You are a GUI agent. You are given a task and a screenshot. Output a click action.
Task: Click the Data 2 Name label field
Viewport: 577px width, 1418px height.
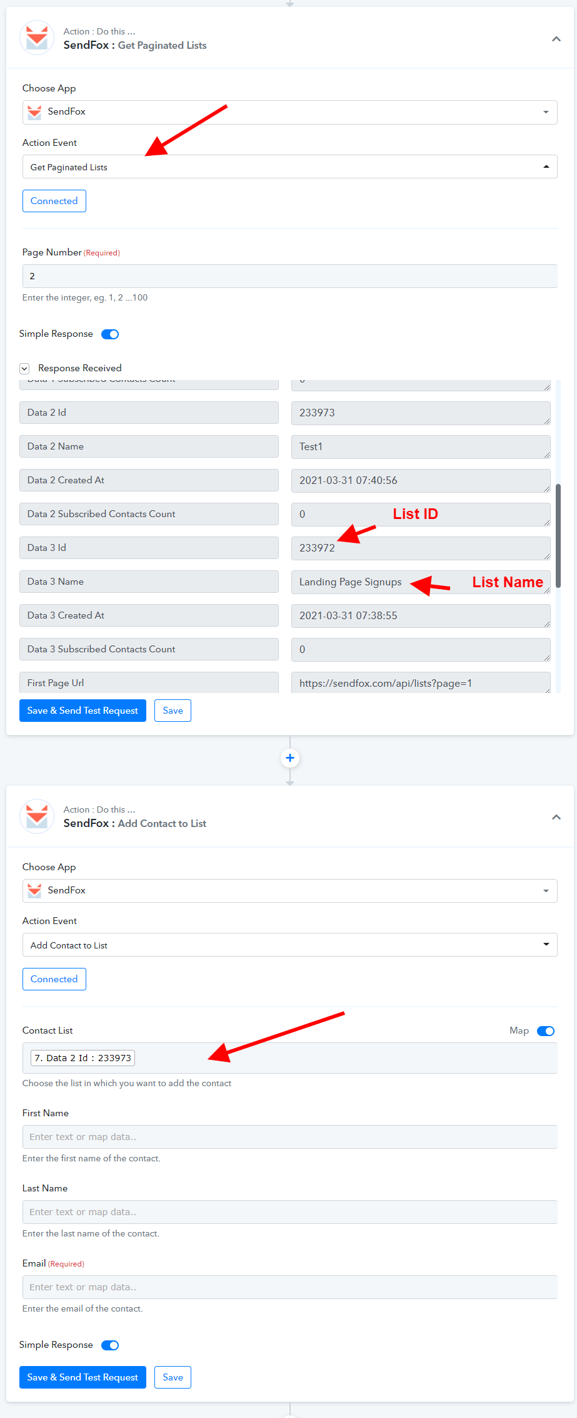[x=149, y=446]
